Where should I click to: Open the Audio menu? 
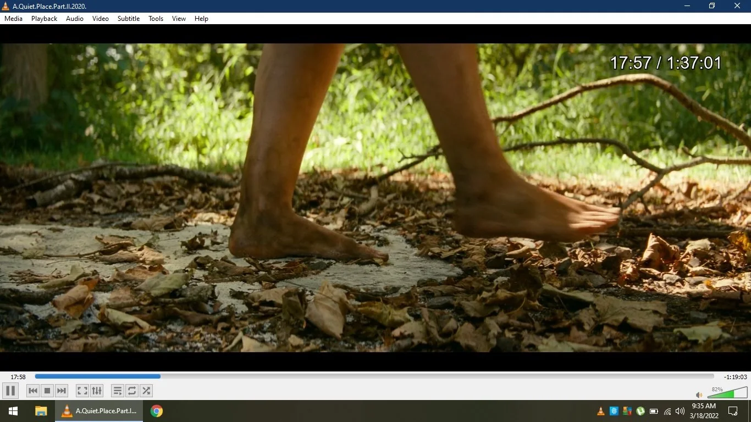[x=75, y=19]
